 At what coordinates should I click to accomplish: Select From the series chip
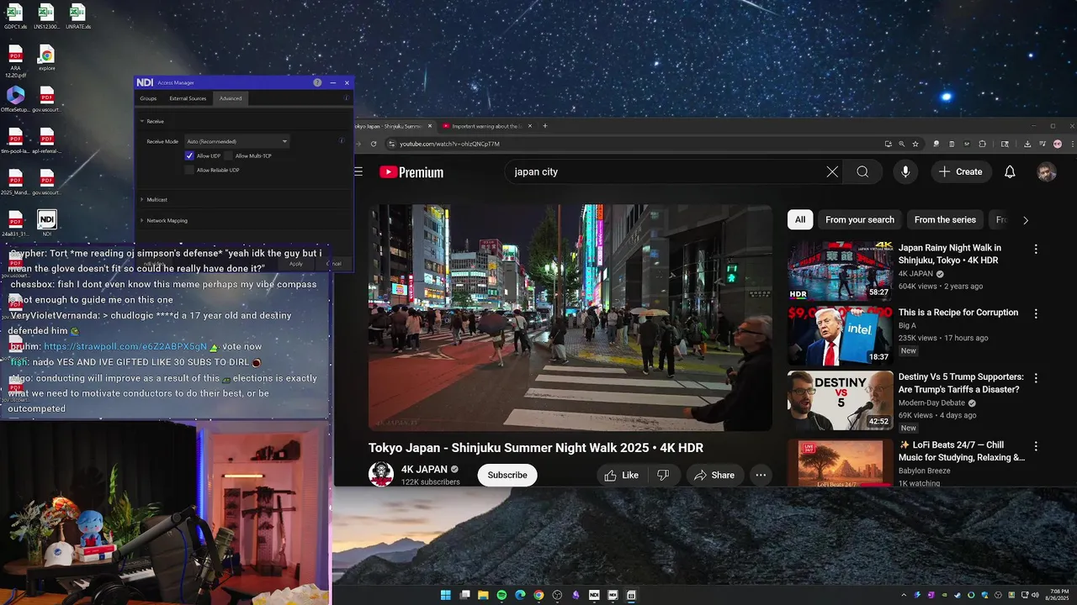tap(945, 220)
